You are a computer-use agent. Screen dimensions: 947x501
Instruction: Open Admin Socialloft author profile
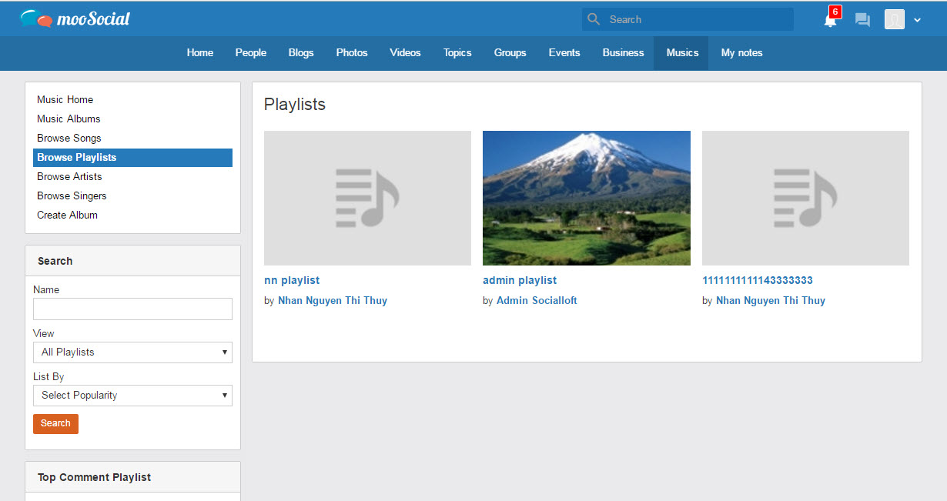pyautogui.click(x=537, y=300)
